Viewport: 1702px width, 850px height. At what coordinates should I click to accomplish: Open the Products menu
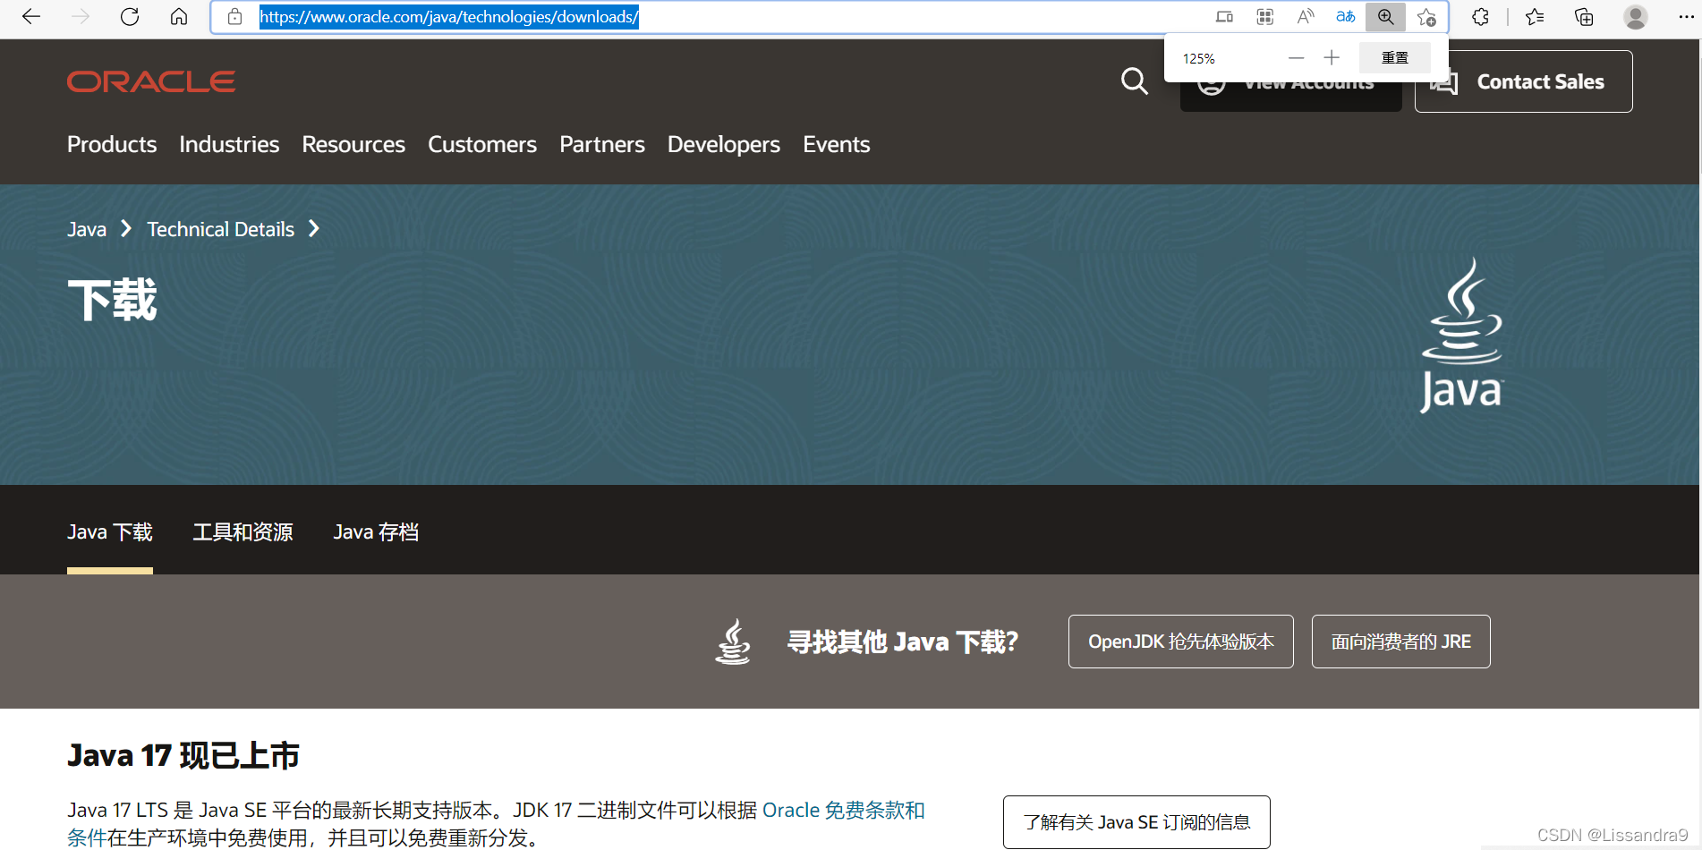pos(112,144)
